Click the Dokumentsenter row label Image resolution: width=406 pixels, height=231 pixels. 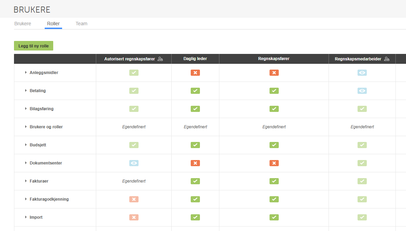[46, 163]
